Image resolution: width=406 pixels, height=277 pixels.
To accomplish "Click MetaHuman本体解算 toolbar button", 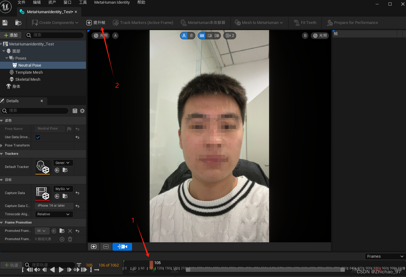I will 203,23.
